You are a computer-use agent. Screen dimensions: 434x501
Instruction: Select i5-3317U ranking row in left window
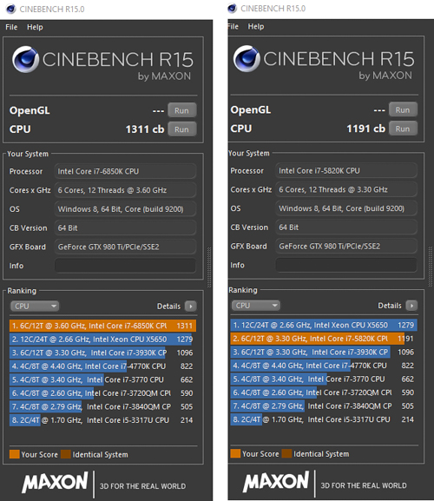coord(102,420)
